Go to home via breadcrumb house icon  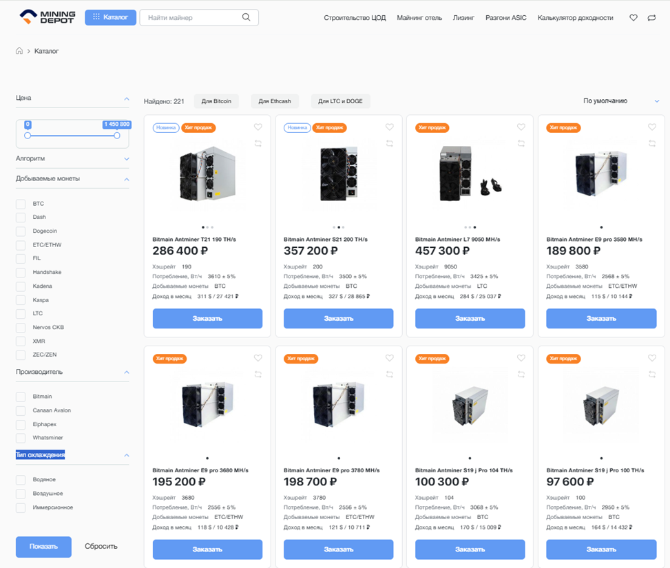tap(19, 52)
